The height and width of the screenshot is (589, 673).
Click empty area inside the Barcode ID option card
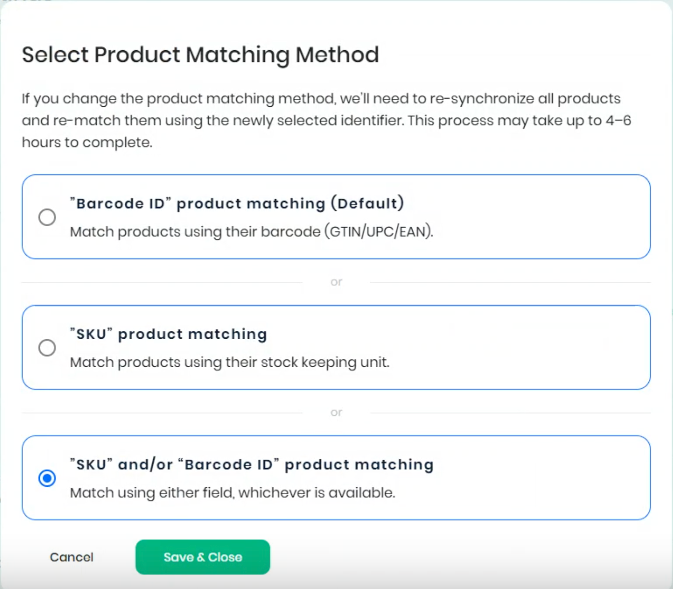click(540, 217)
